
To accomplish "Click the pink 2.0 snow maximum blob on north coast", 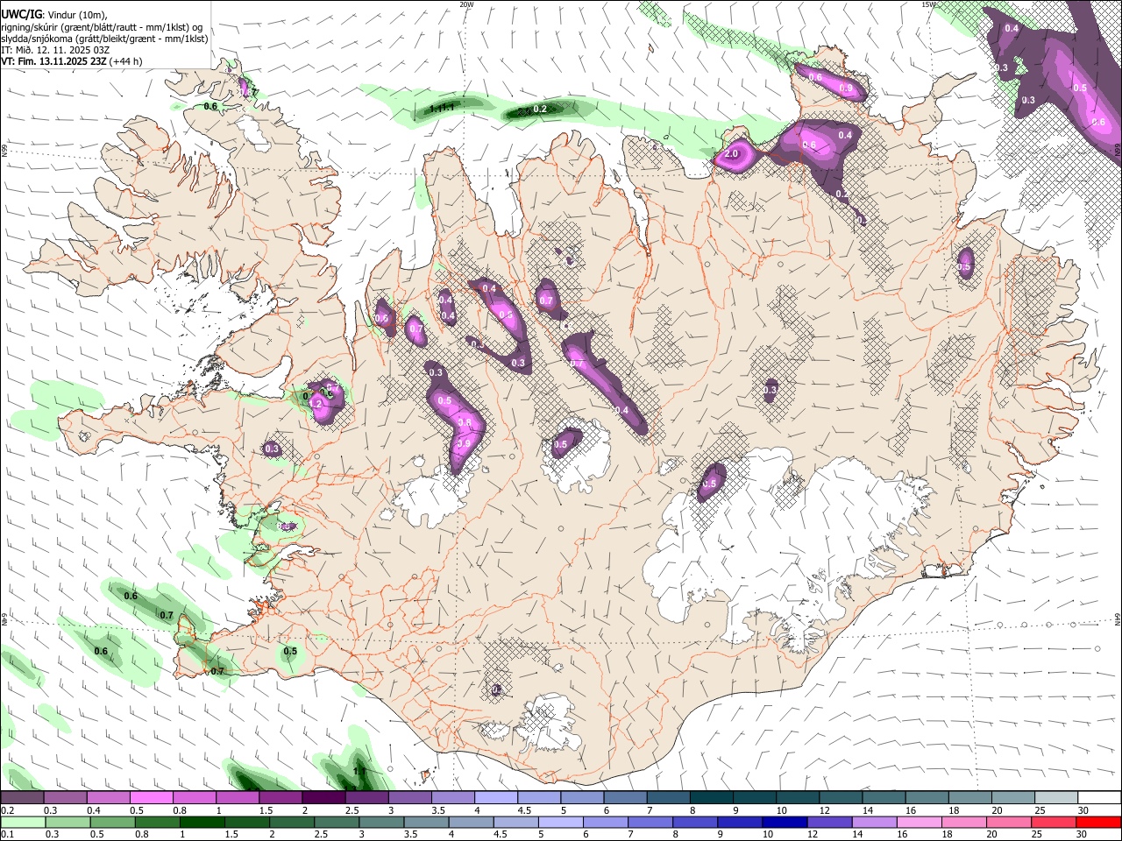I will point(734,154).
